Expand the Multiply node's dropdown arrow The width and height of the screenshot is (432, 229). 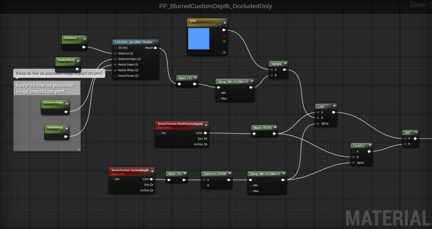pyautogui.click(x=285, y=64)
